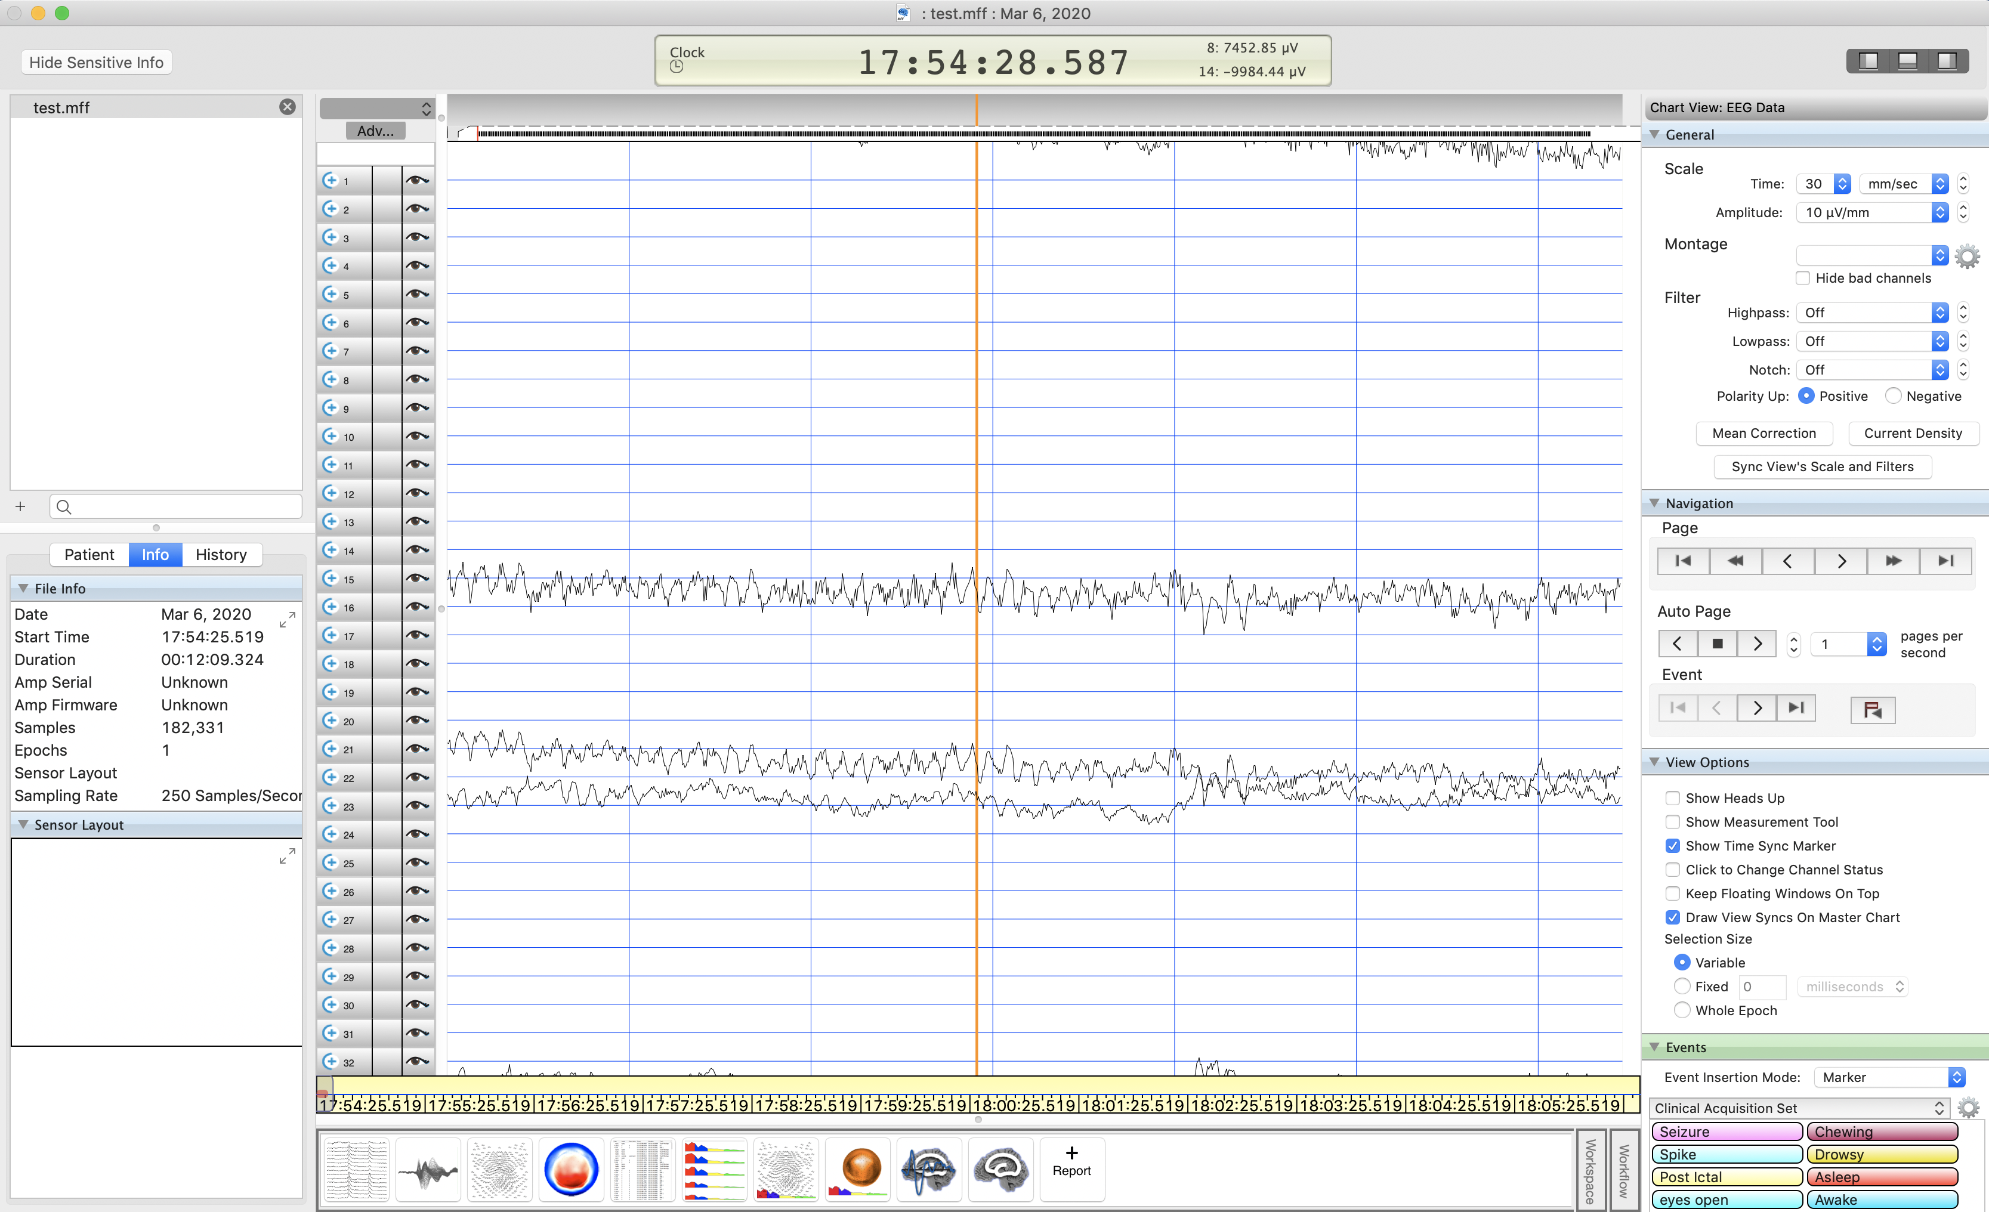Set Polarity Up to Negative
Image resolution: width=1989 pixels, height=1212 pixels.
pos(1893,396)
